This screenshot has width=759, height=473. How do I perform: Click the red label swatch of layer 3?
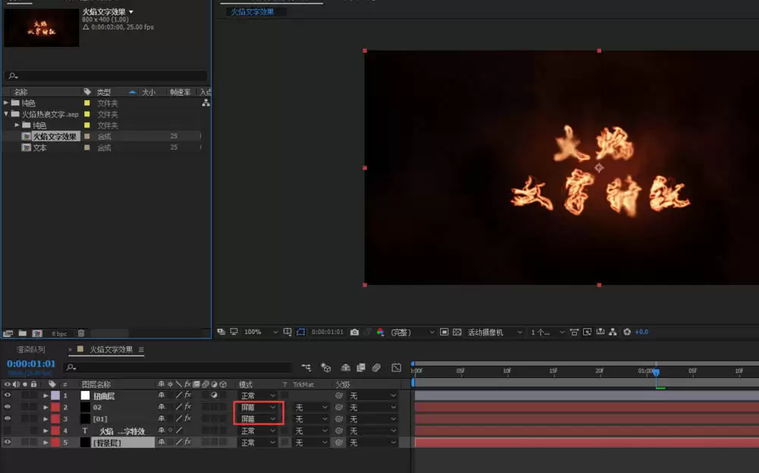55,419
